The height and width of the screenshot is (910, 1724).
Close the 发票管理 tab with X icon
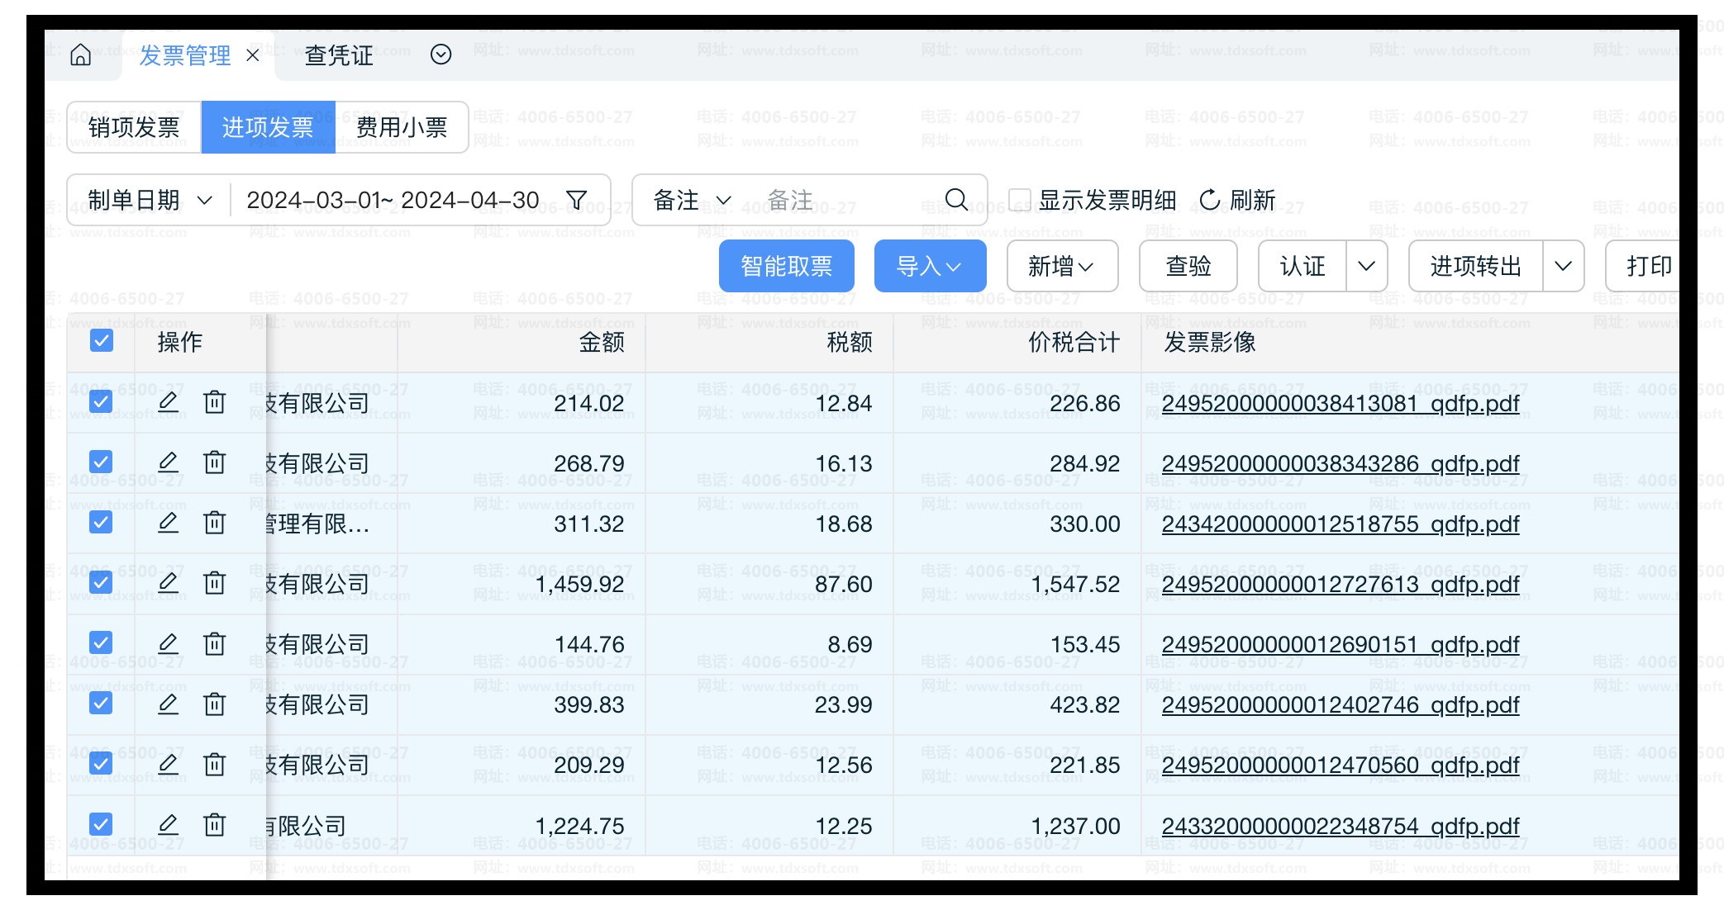pos(253,55)
